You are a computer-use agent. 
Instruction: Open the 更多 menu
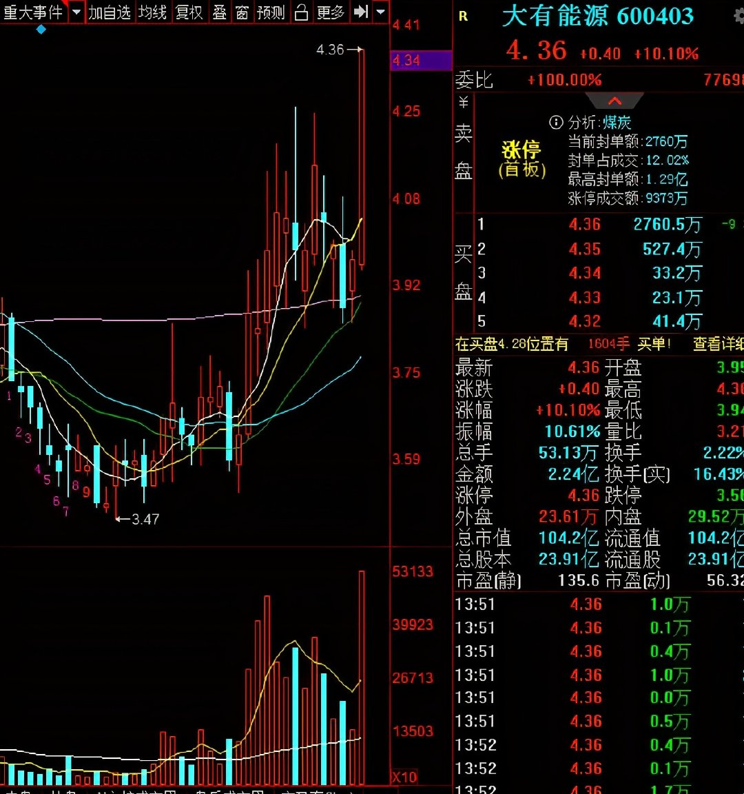pyautogui.click(x=331, y=12)
